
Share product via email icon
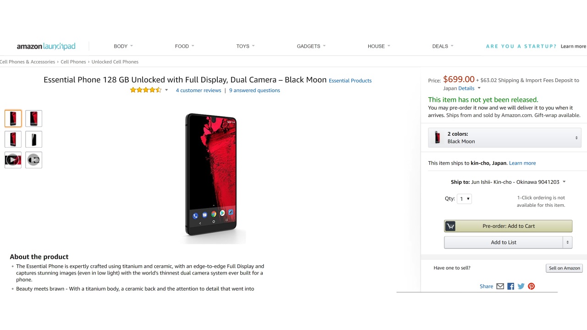pyautogui.click(x=500, y=286)
